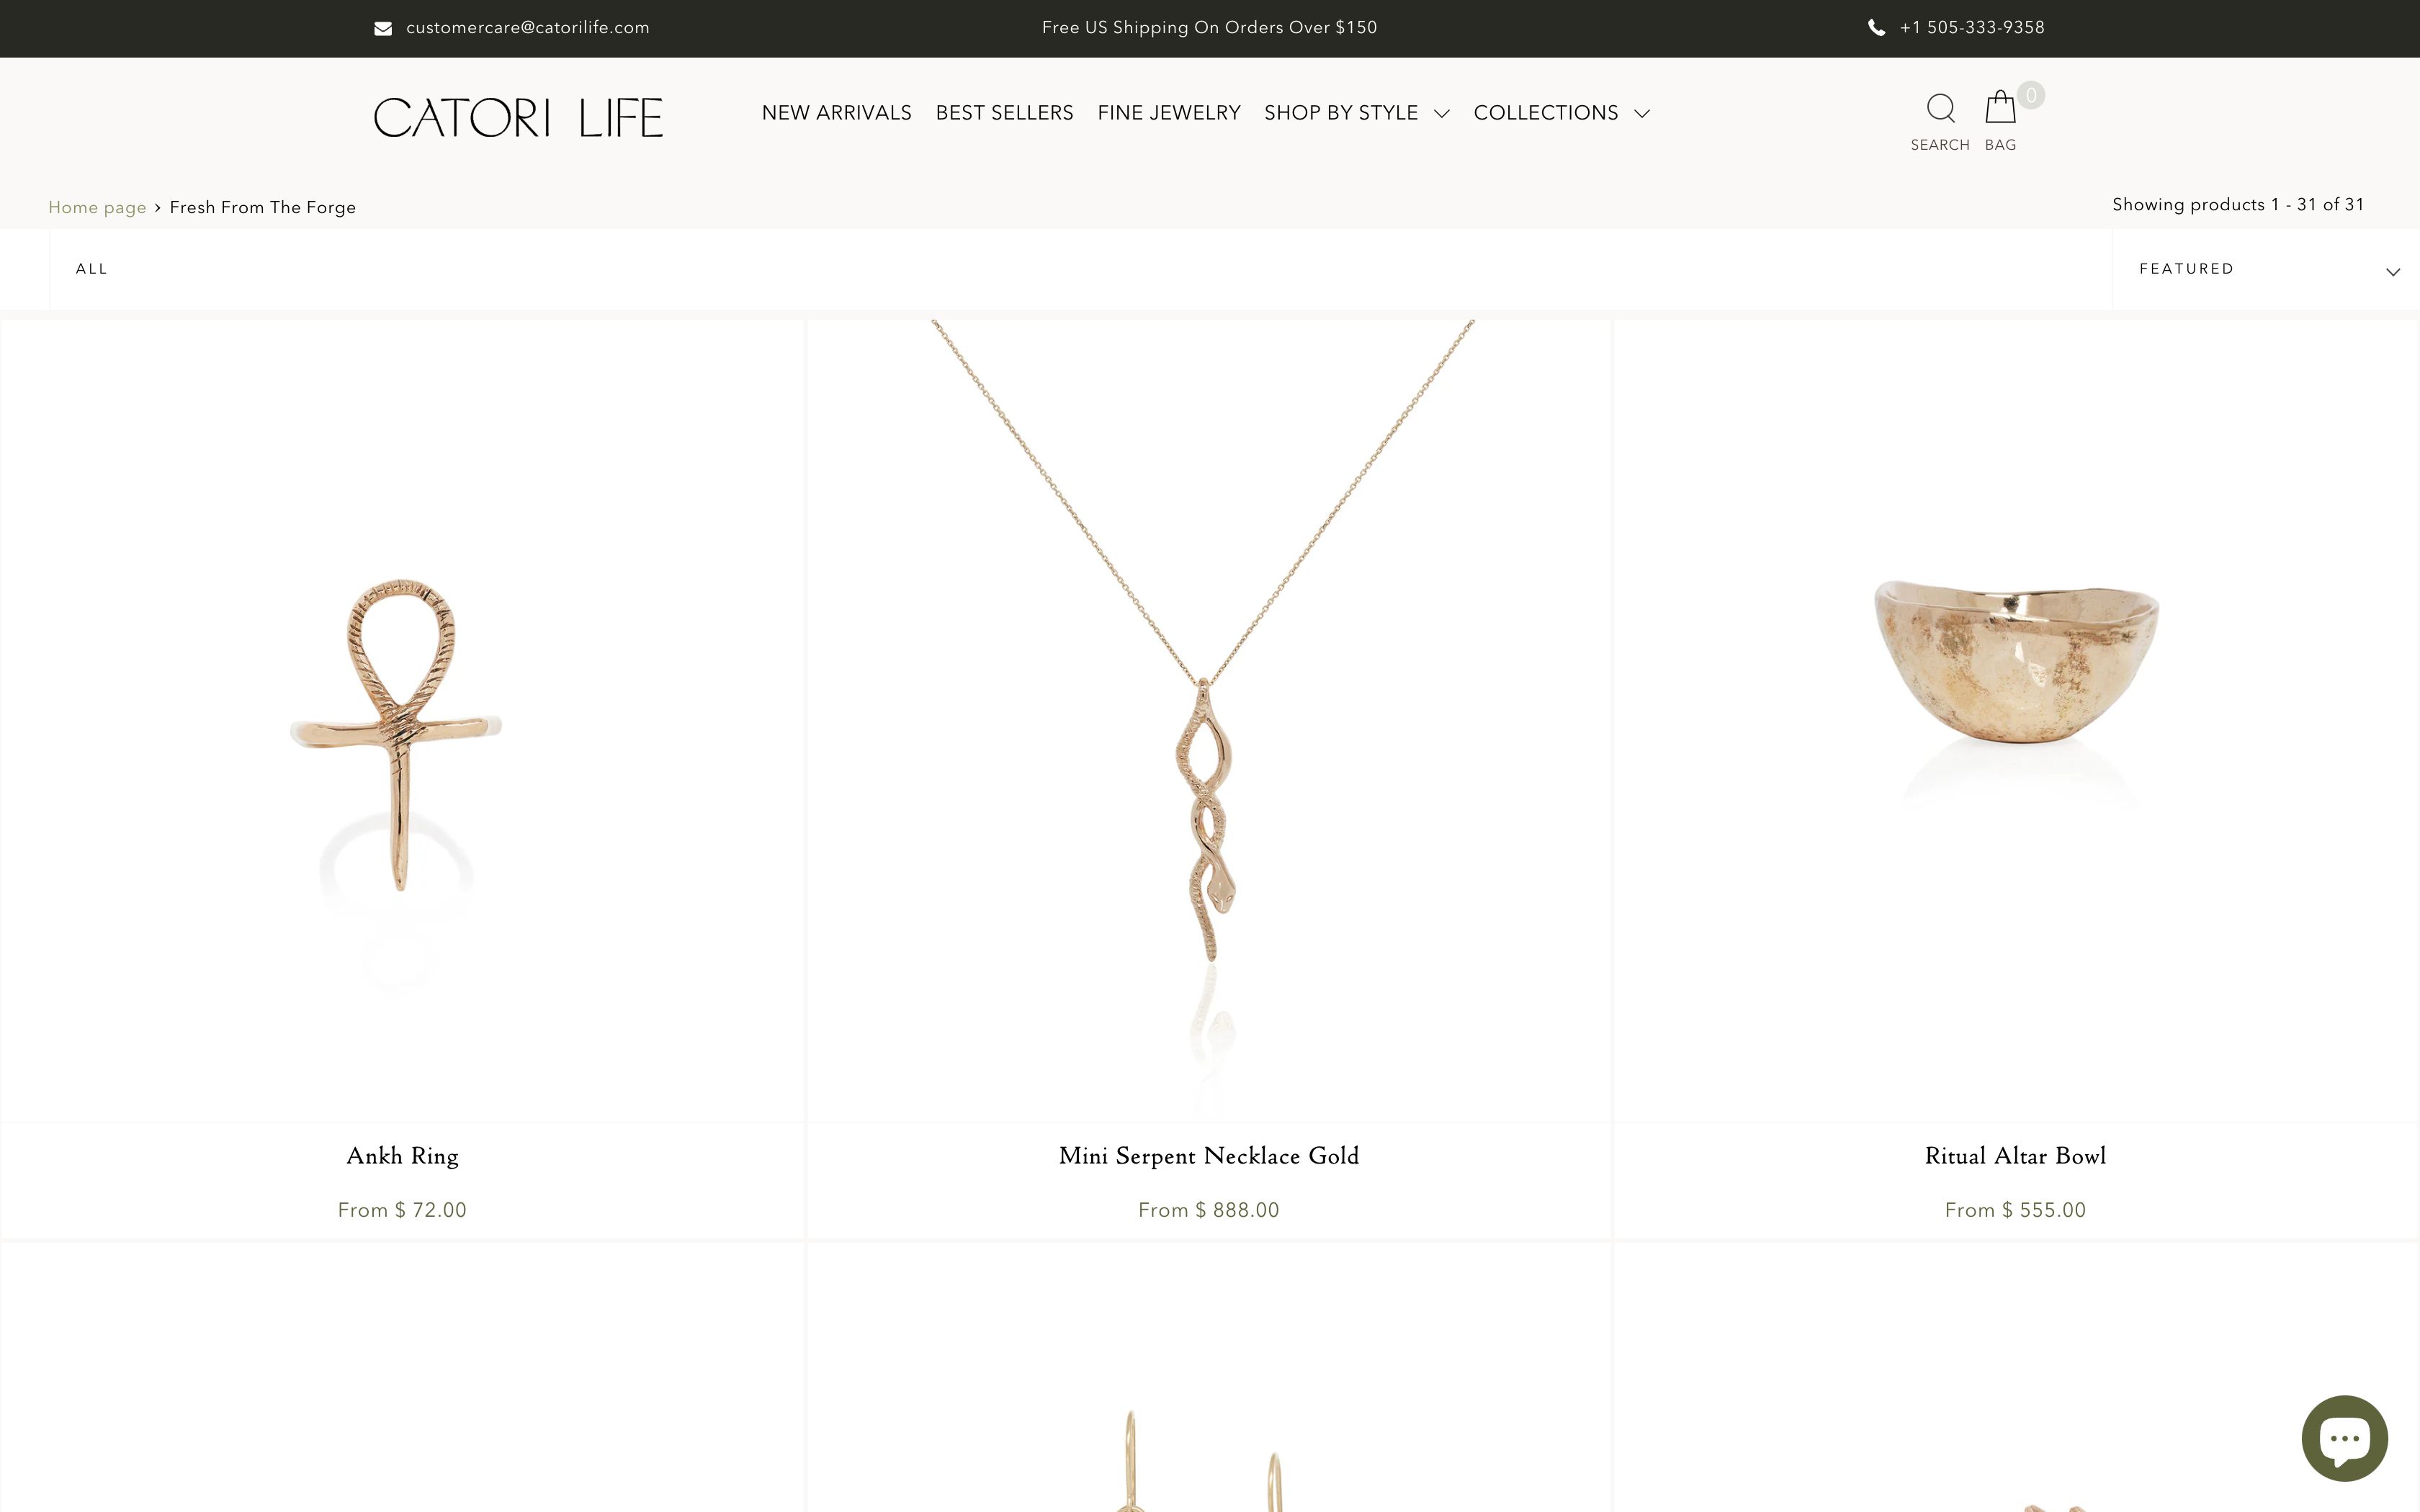Select the ALL filter tab
This screenshot has height=1512, width=2420.
[x=91, y=269]
